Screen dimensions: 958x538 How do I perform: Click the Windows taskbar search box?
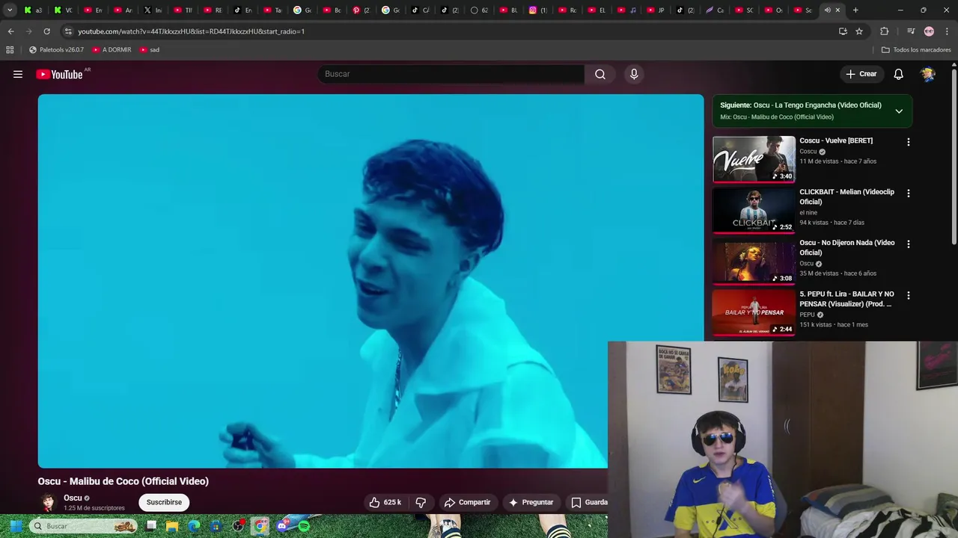pyautogui.click(x=84, y=526)
